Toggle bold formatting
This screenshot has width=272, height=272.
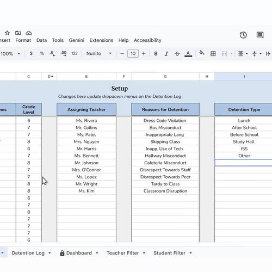[156, 54]
